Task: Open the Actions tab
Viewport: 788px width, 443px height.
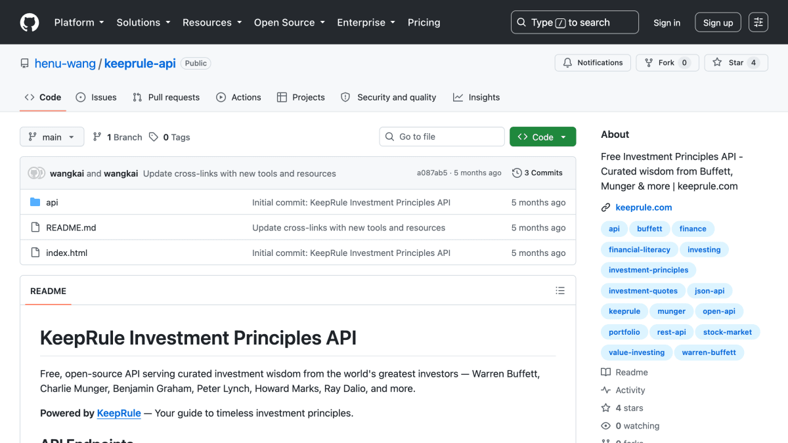Action: tap(238, 97)
